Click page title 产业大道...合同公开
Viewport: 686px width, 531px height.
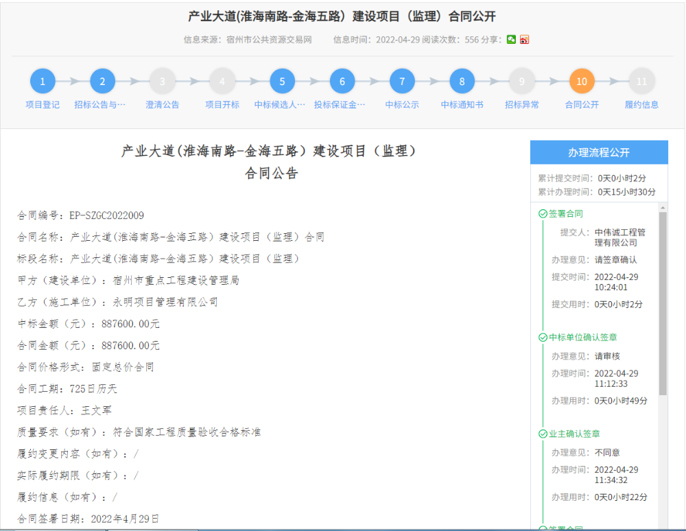[342, 16]
